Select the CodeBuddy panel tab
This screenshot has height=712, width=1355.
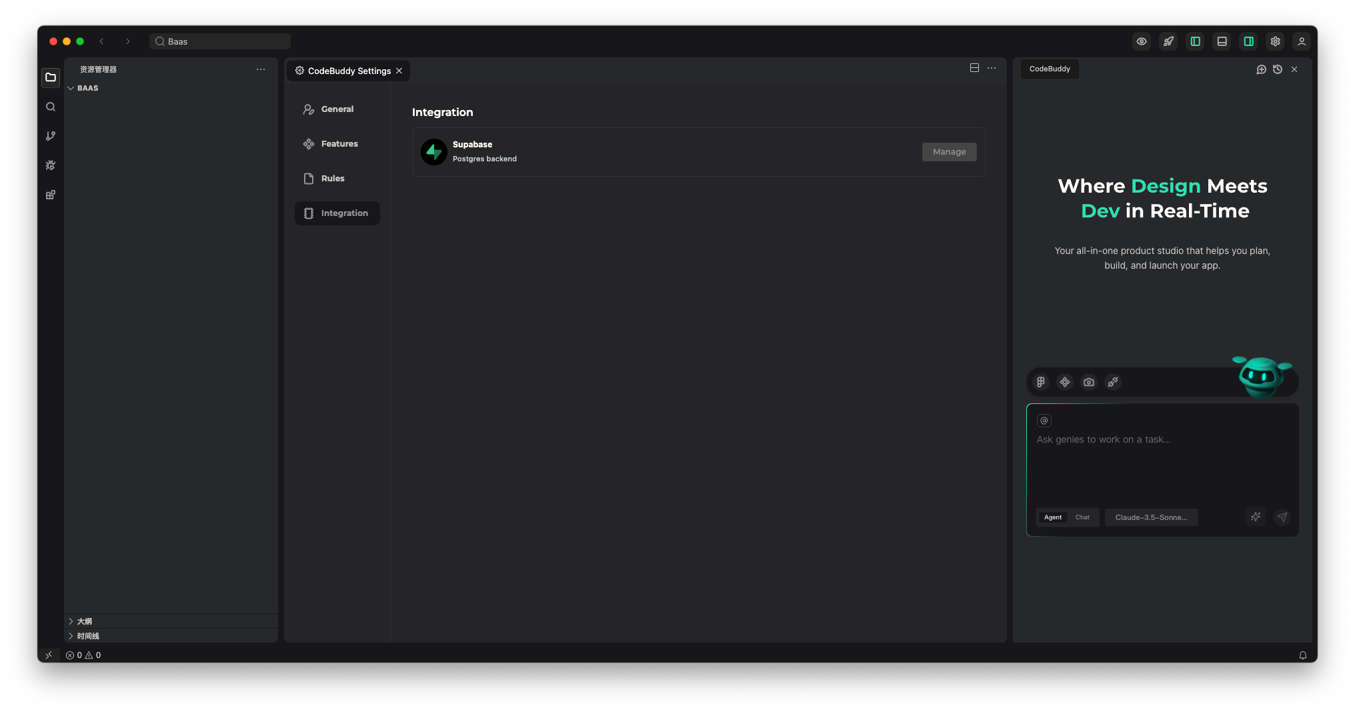pos(1050,69)
